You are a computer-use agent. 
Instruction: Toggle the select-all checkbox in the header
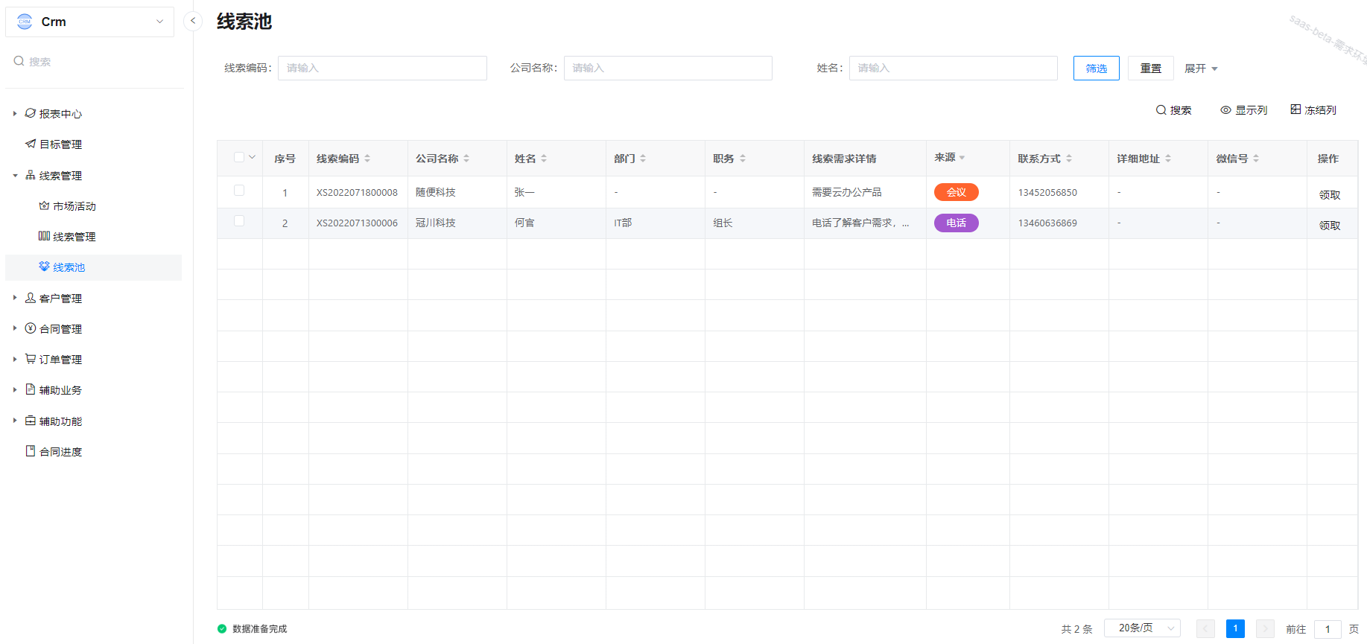(x=239, y=157)
